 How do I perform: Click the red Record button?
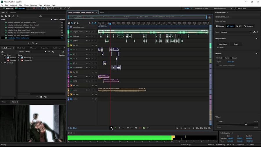click(x=140, y=128)
